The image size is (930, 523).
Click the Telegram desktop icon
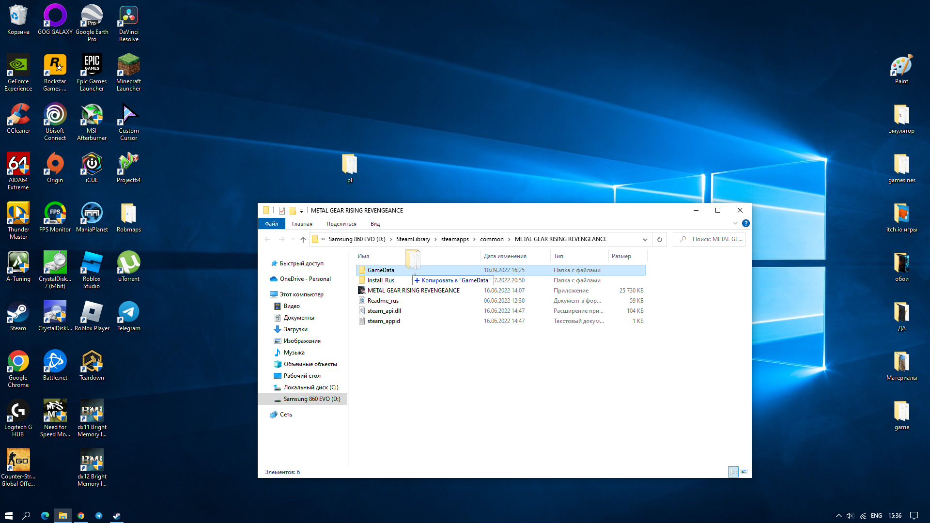click(x=129, y=316)
